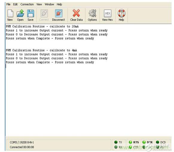Open the File menu
This screenshot has width=174, height=152.
tap(8, 4)
